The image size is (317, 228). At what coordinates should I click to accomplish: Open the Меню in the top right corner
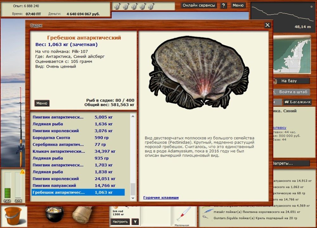[x=238, y=5]
